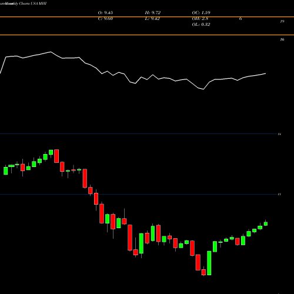The height and width of the screenshot is (294, 294).
Task: Select the tall green reversal candle at the chart low
Action: coord(209,263)
